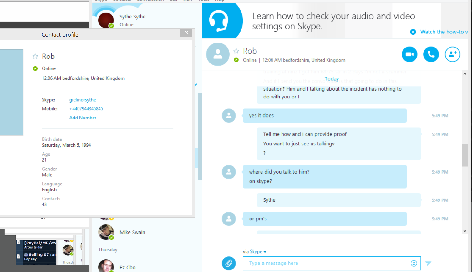The image size is (472, 272).
Task: Click 'Tell me how and I can provide proof'
Action: (305, 134)
